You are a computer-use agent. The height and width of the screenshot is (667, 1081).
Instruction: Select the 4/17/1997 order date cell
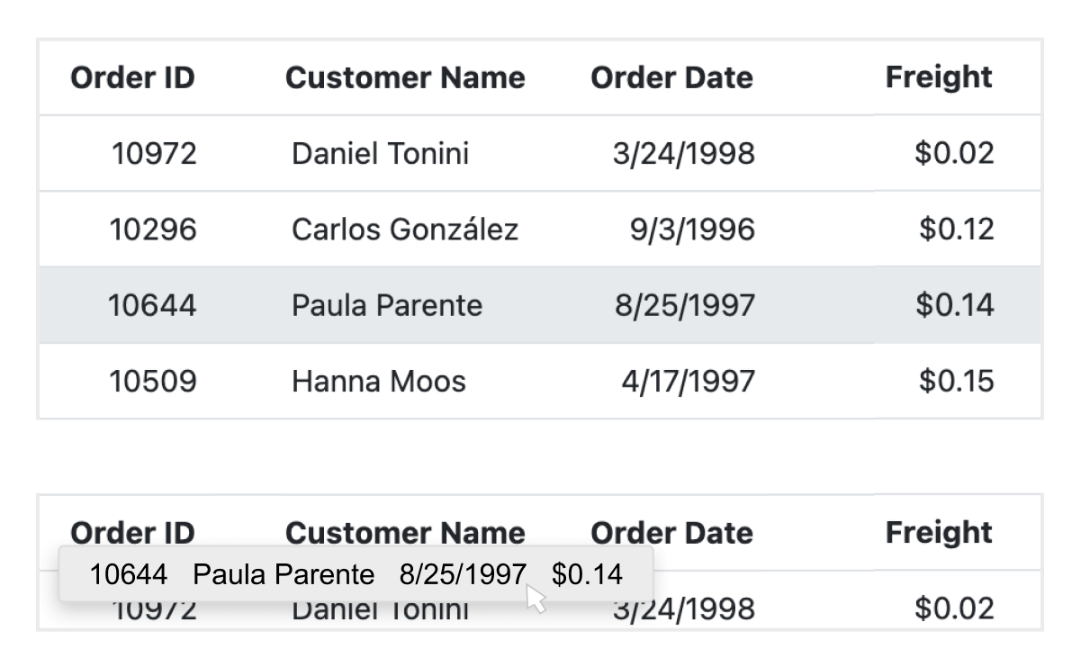tap(688, 382)
